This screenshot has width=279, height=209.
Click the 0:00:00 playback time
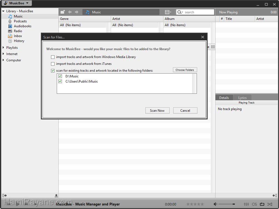click(x=170, y=204)
